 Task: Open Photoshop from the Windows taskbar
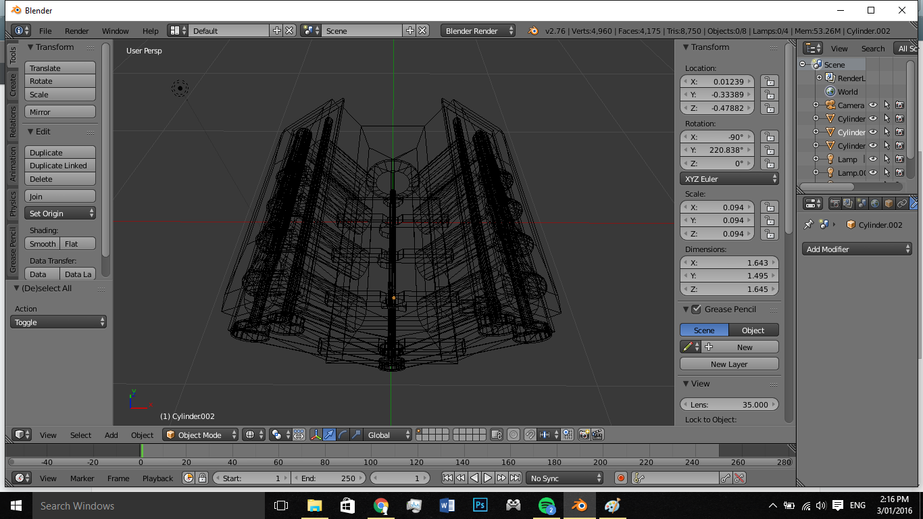[480, 505]
